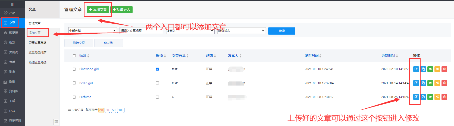This screenshot has width=454, height=126.
Task: Set page size to 50 records
Action: pyautogui.click(x=114, y=110)
